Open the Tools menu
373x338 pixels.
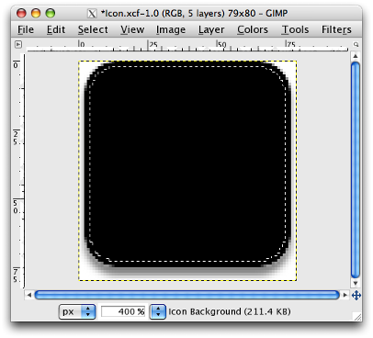[295, 29]
